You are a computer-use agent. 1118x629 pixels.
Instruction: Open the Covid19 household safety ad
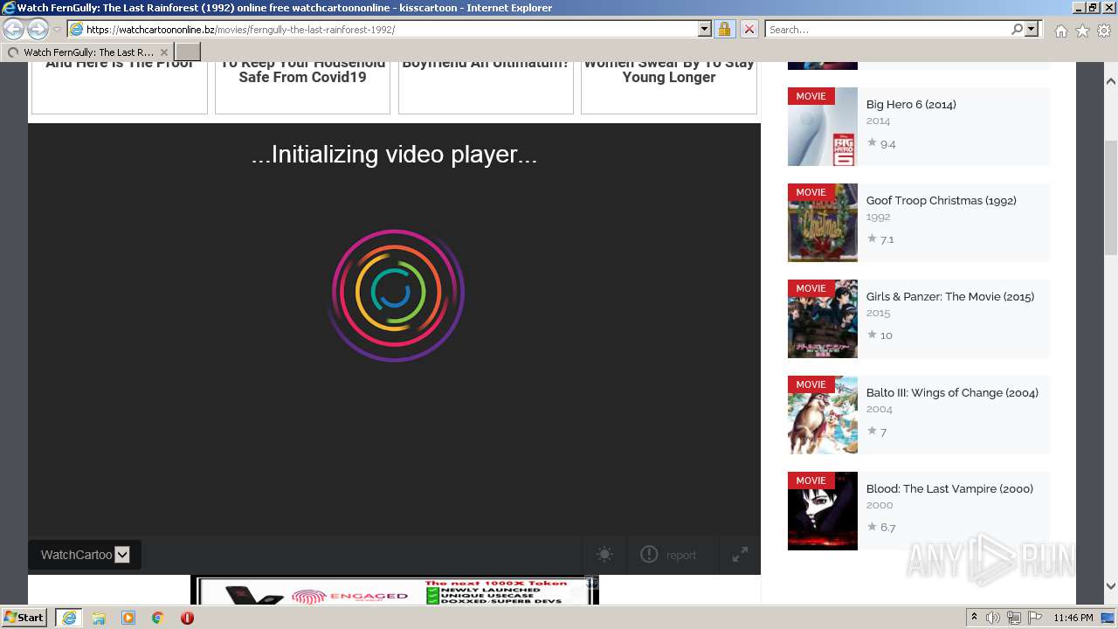(x=302, y=87)
